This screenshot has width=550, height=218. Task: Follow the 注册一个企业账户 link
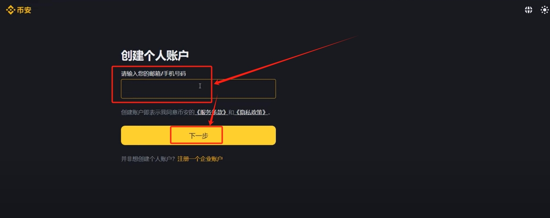click(x=200, y=159)
